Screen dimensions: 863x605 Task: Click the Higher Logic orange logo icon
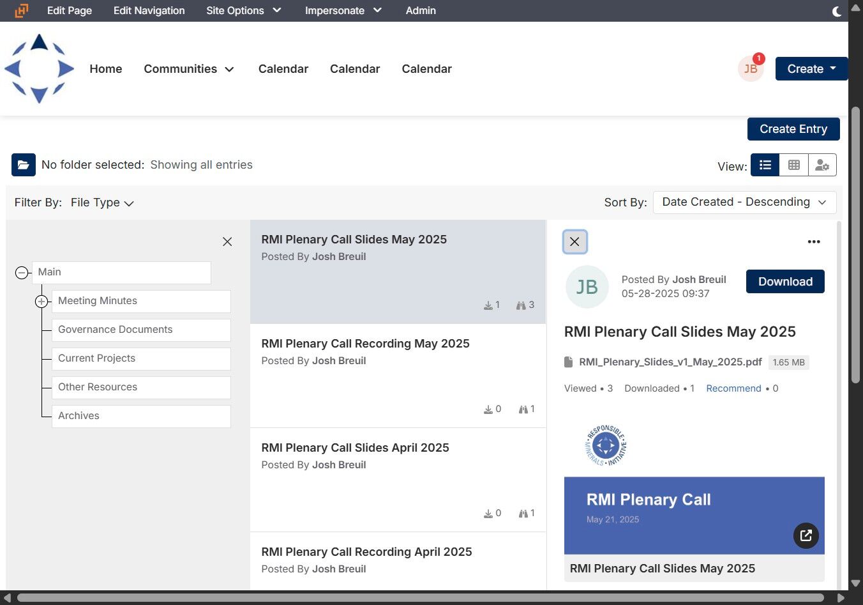click(22, 11)
